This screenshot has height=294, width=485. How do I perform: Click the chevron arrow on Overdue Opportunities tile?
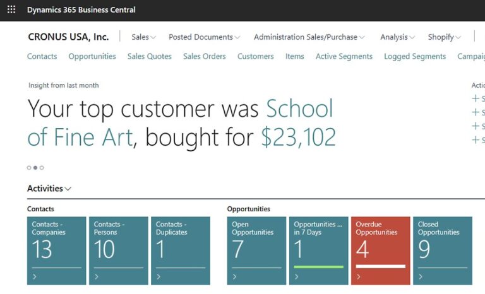358,277
